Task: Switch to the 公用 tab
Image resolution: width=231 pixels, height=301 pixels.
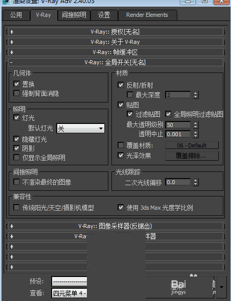Action: 16,15
